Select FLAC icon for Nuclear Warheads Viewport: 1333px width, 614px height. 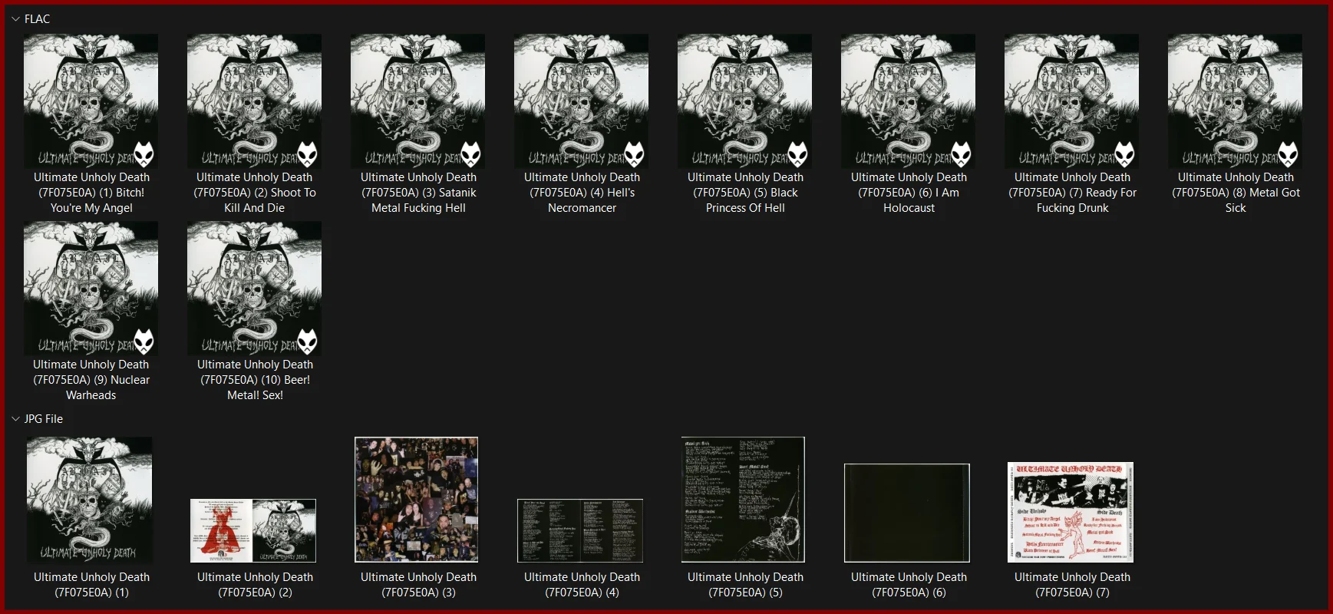click(x=91, y=288)
